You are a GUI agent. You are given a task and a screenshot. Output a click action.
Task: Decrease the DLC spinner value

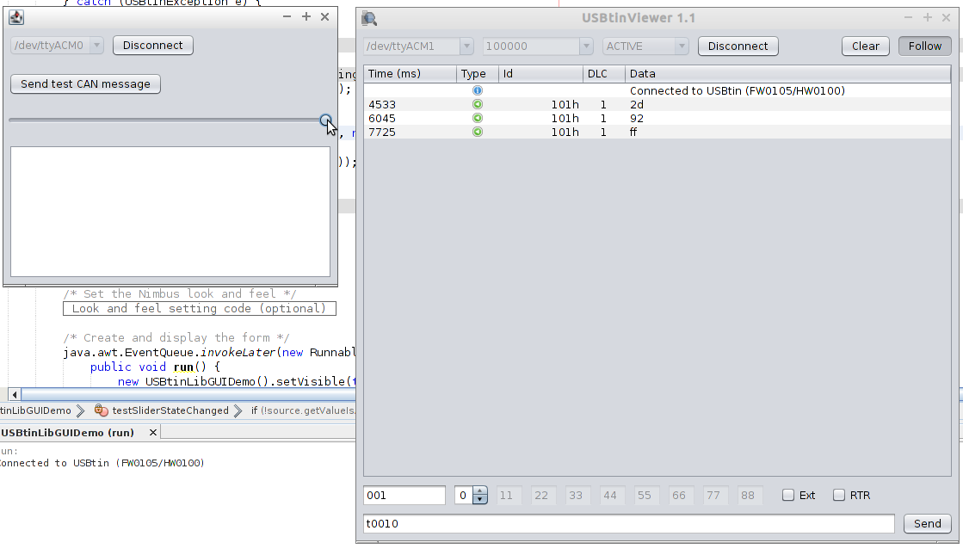(479, 499)
